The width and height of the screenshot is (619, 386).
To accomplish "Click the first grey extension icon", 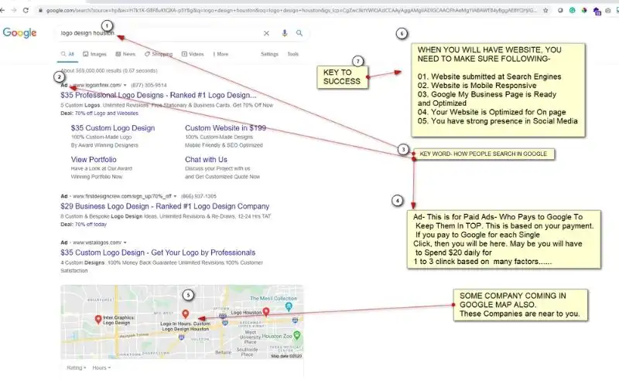I will click(560, 11).
